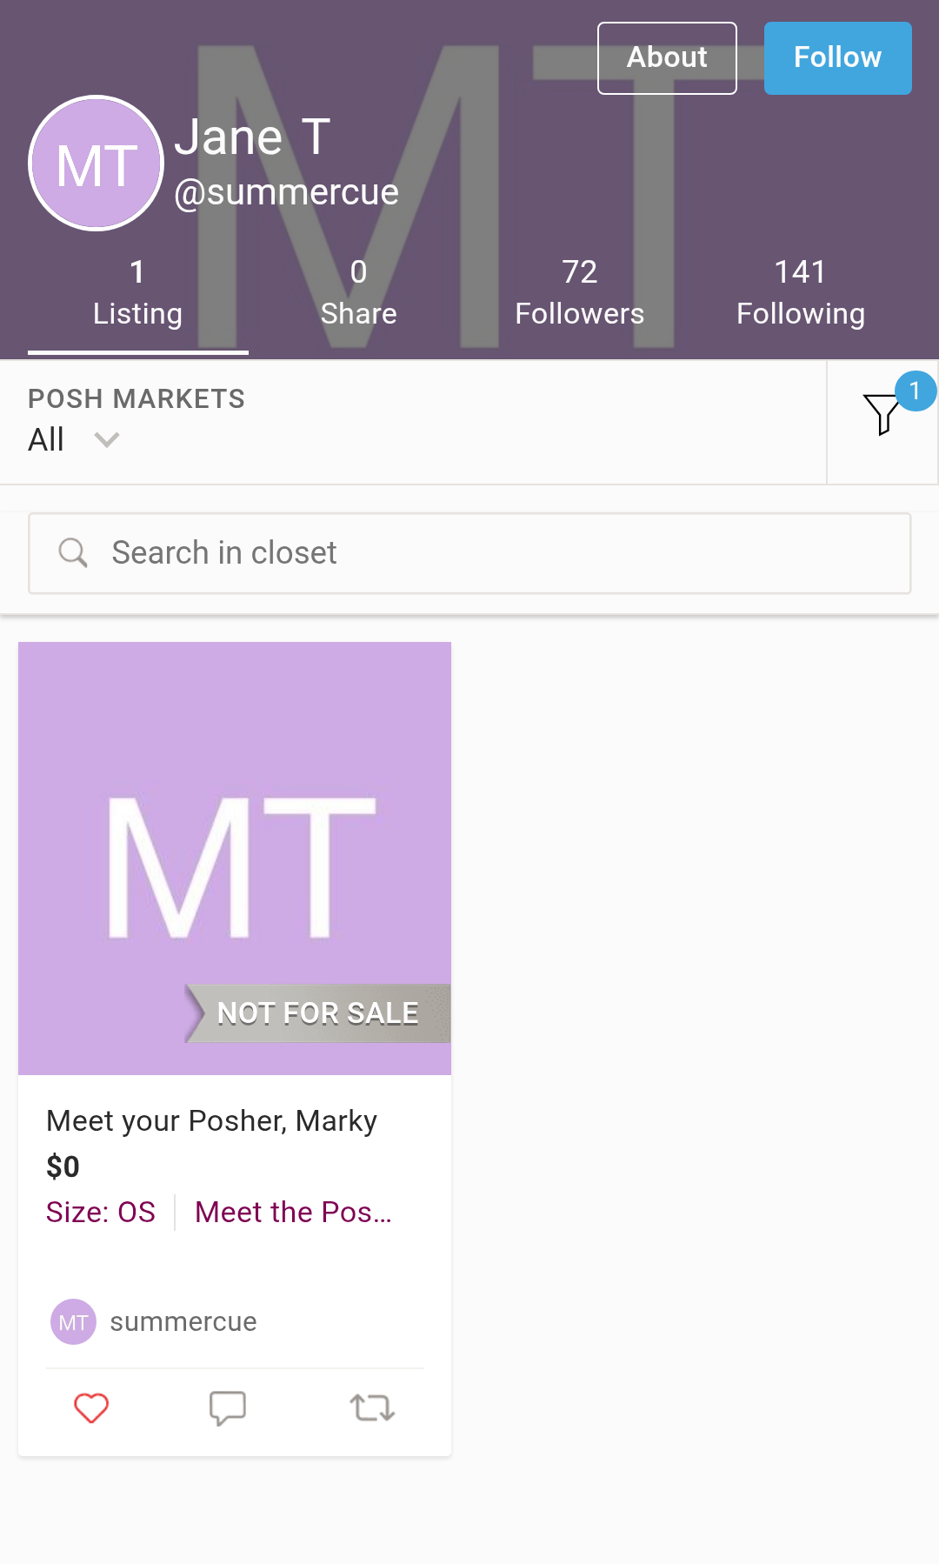939x1564 pixels.
Task: Open Jane T's large profile avatar
Action: coord(97,164)
